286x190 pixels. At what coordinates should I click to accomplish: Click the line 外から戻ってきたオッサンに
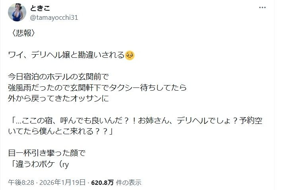(x=58, y=98)
